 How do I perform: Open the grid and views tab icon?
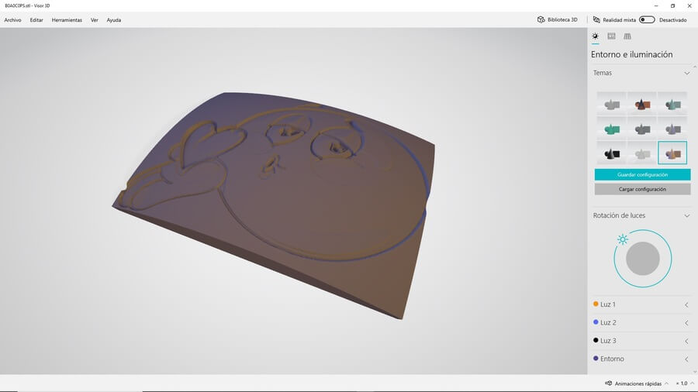[x=627, y=36]
